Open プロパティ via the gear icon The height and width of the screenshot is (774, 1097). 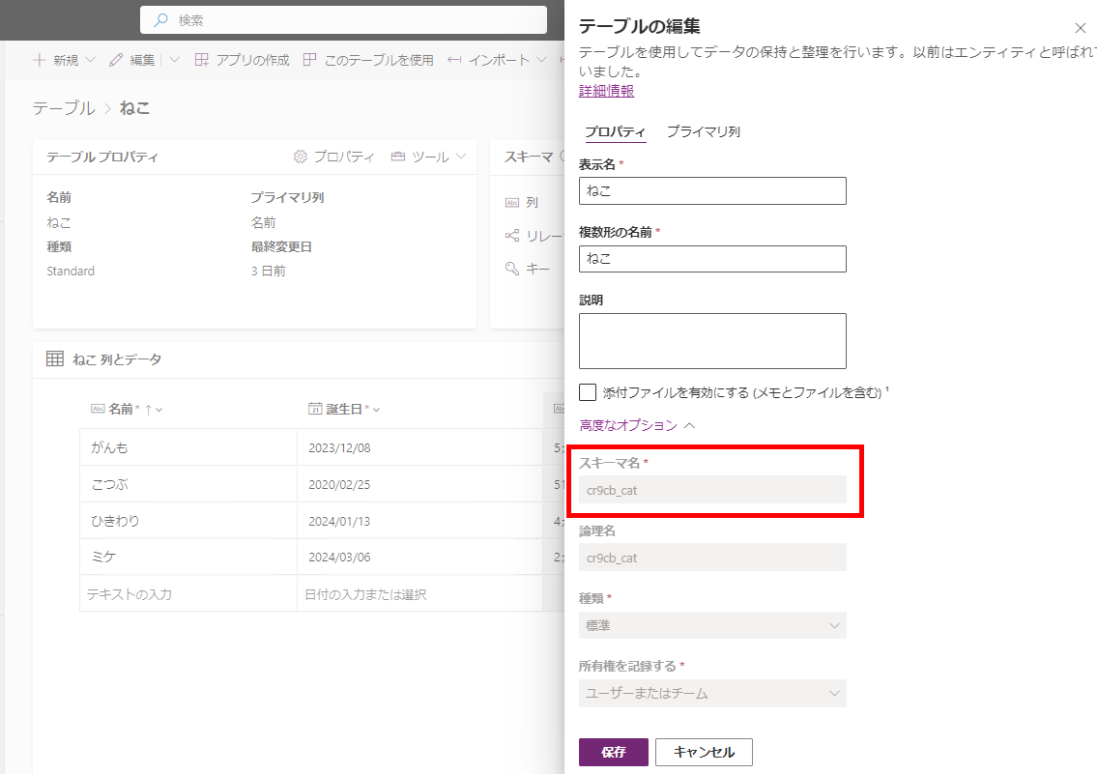301,157
